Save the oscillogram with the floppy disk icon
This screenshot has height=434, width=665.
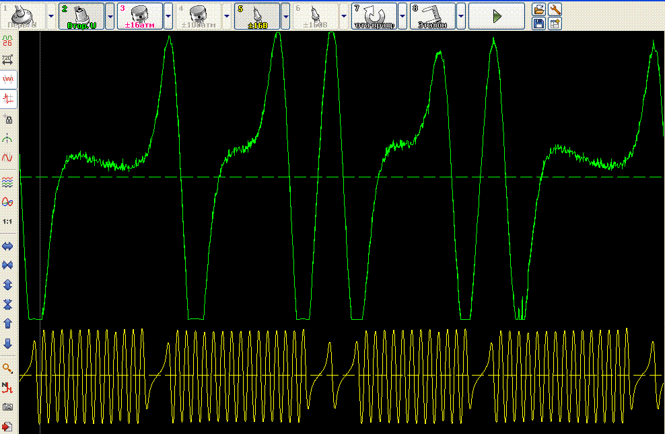[x=537, y=22]
